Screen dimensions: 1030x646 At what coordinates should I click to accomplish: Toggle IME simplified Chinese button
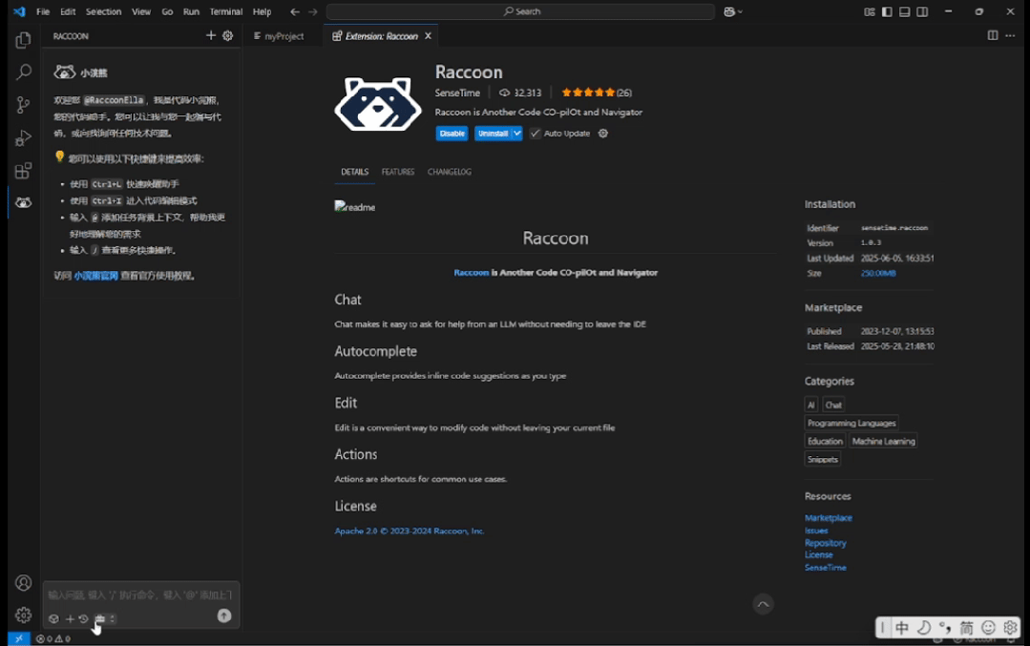point(966,628)
